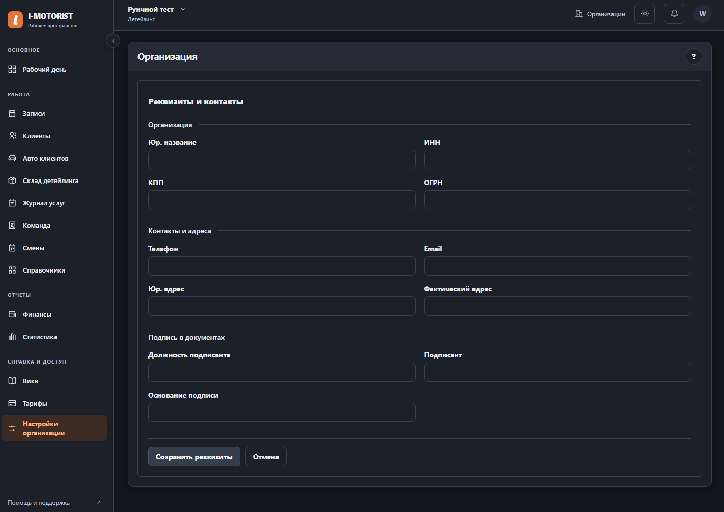Click the Email input field
Viewport: 724px width, 512px height.
pos(558,266)
